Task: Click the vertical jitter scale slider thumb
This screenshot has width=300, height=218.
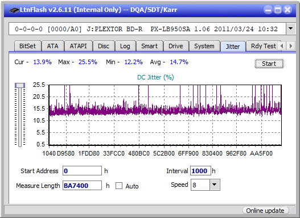Action: (x=20, y=85)
